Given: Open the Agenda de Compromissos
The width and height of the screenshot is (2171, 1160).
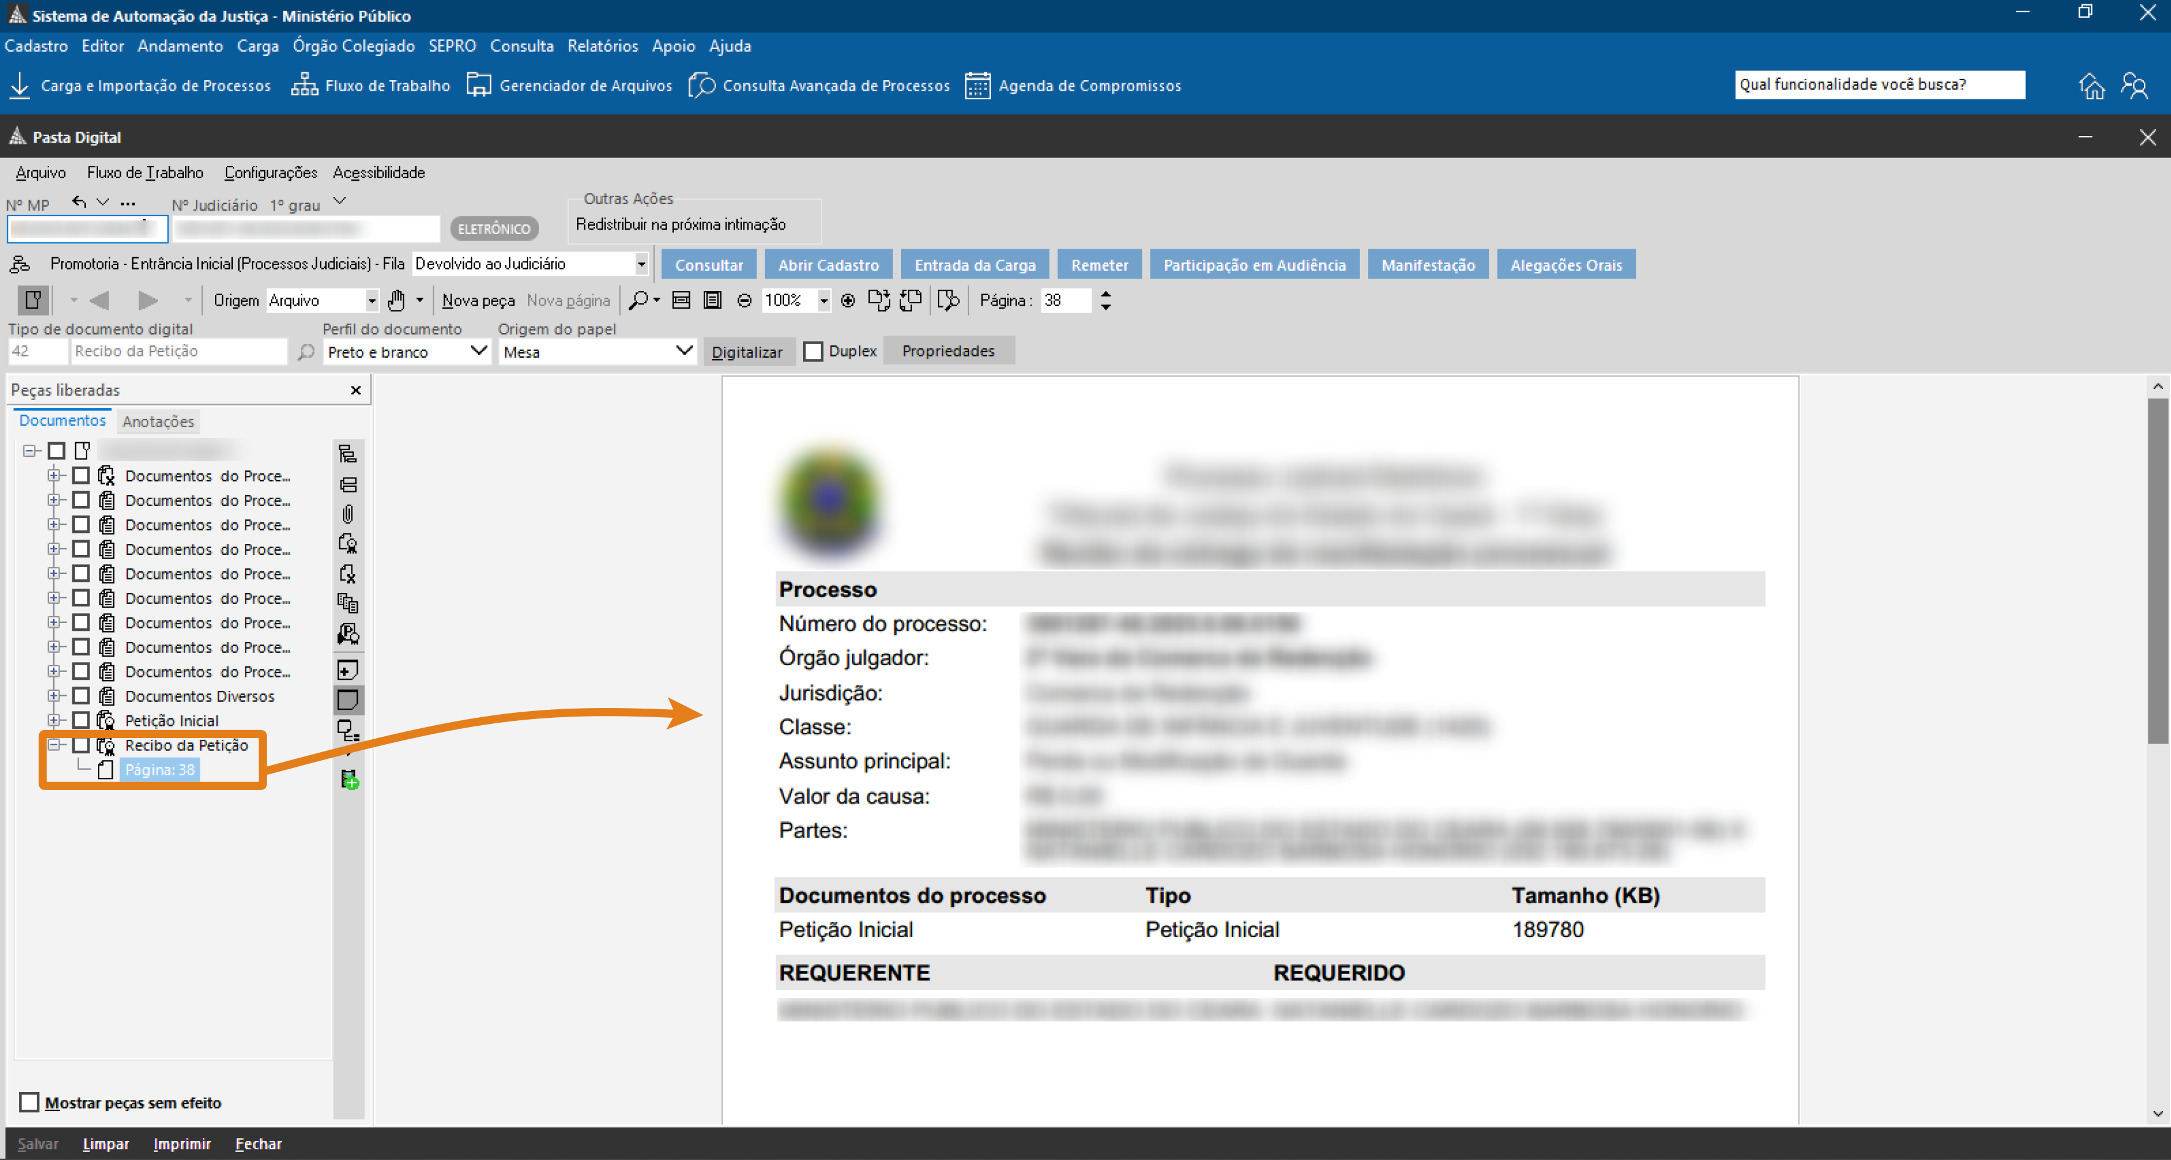Looking at the screenshot, I should (1074, 85).
